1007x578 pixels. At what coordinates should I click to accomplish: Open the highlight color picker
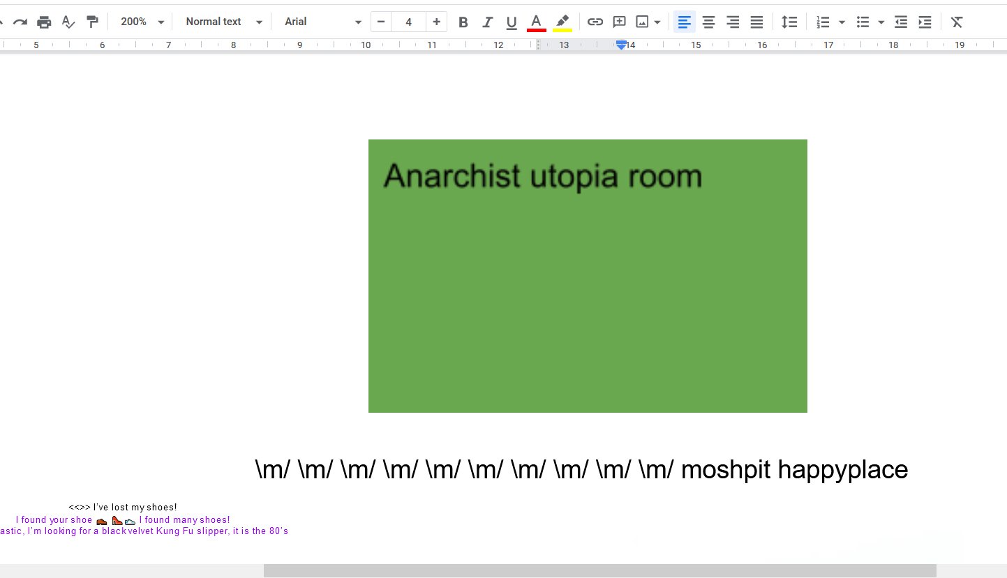[562, 22]
